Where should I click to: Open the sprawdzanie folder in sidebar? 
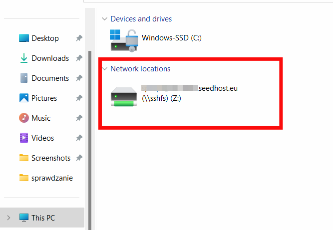[x=52, y=178]
